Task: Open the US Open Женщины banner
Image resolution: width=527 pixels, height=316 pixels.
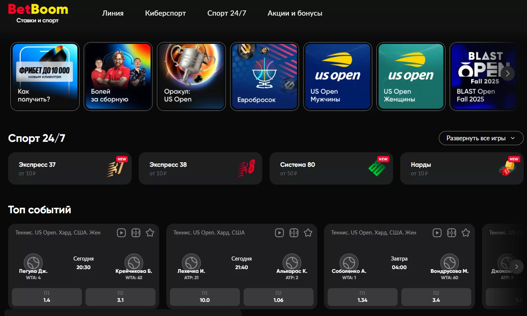Action: [411, 76]
